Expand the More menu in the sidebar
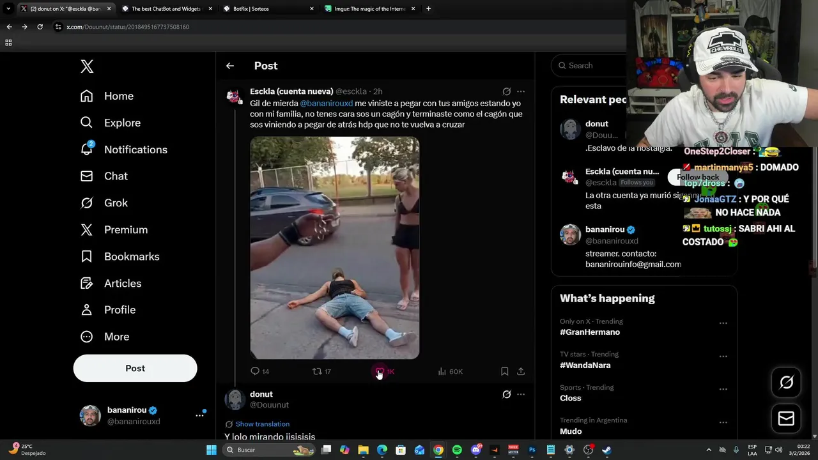The height and width of the screenshot is (460, 818). tap(104, 337)
